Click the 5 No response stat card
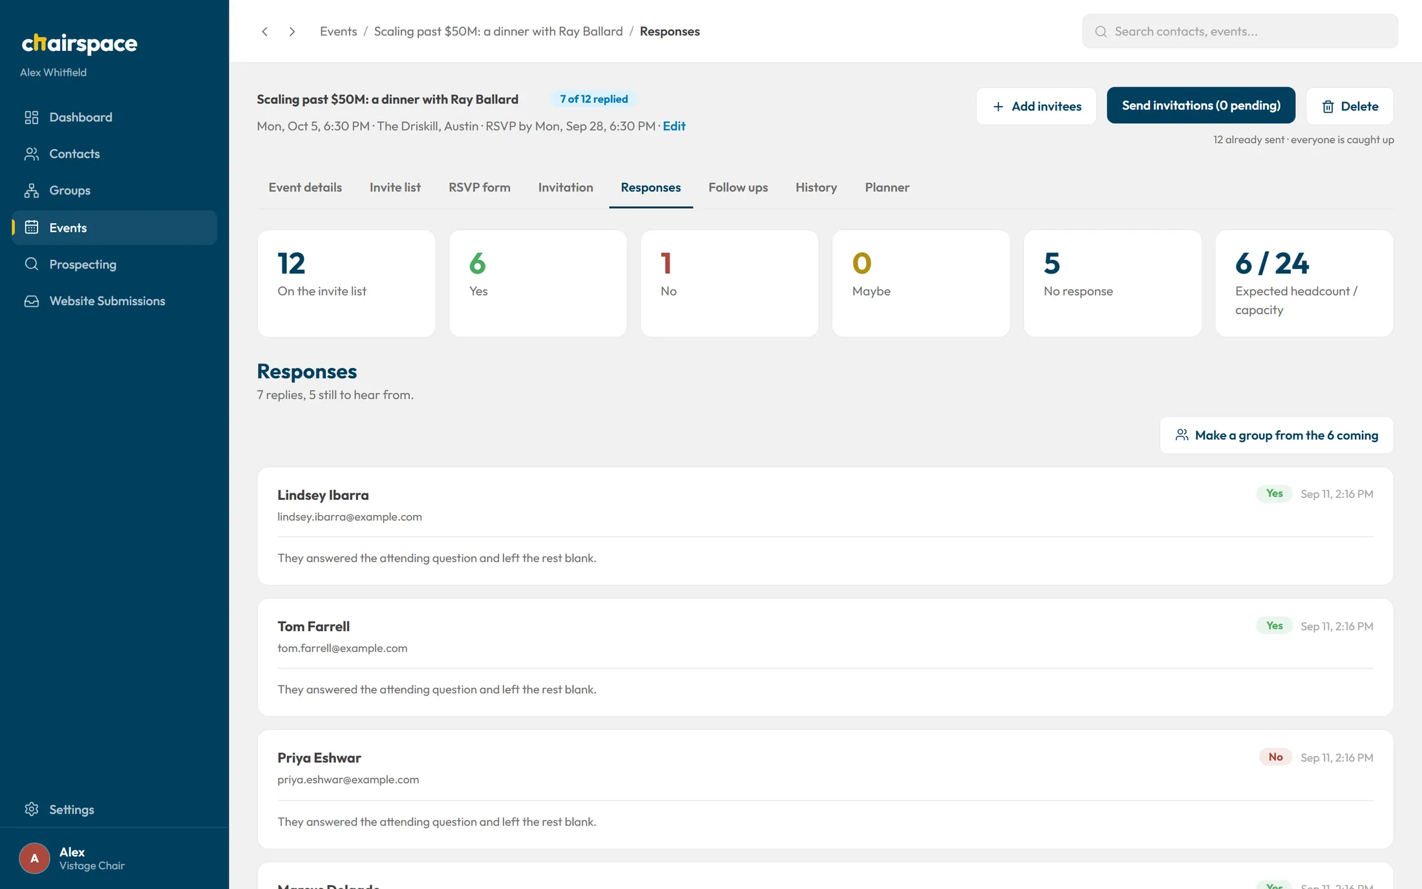Image resolution: width=1422 pixels, height=889 pixels. [x=1112, y=283]
